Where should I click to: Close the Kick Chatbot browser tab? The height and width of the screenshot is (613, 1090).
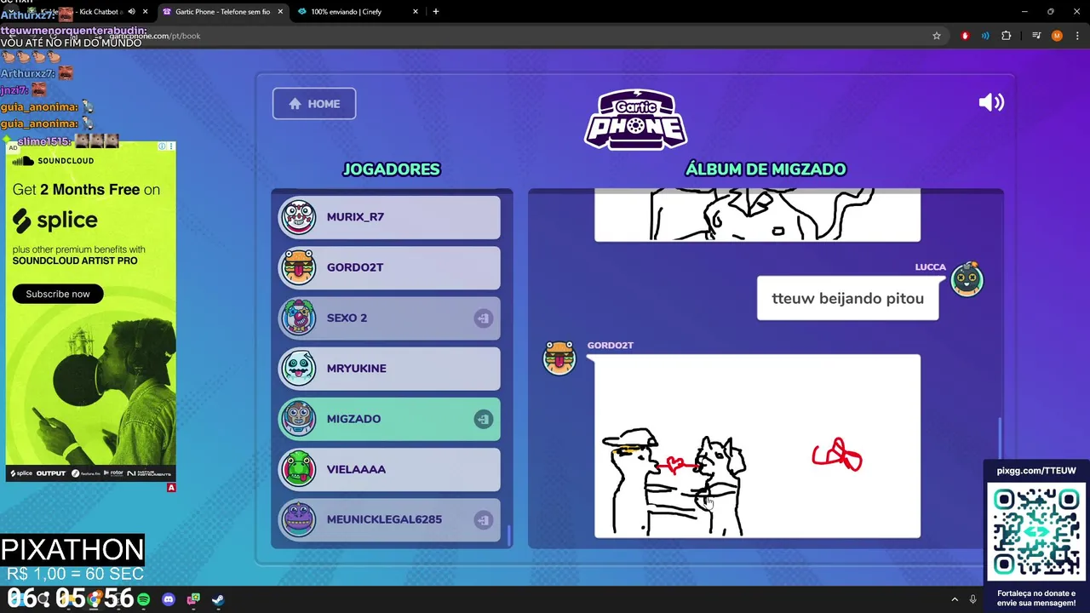tap(146, 12)
